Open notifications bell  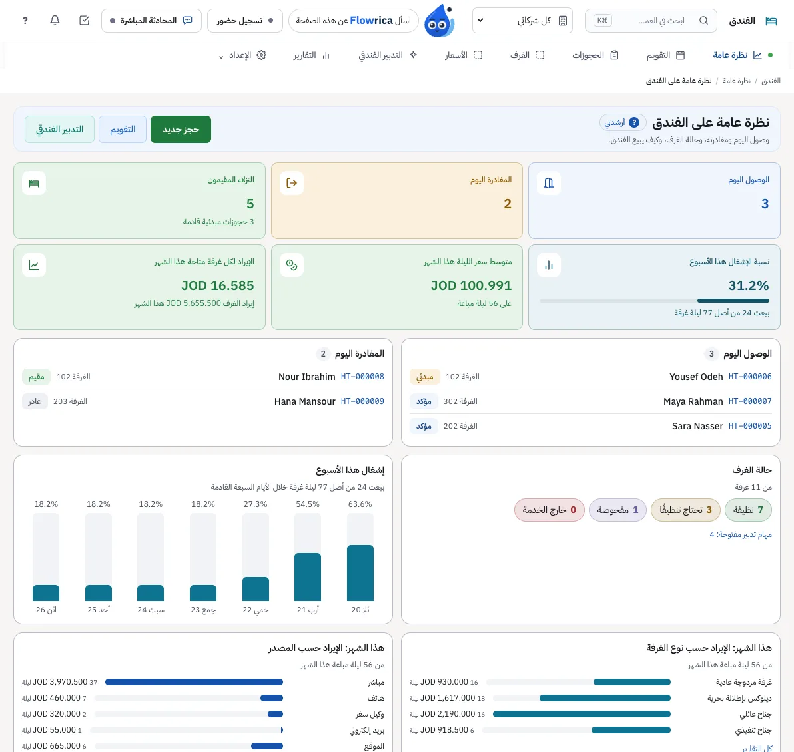[x=55, y=20]
